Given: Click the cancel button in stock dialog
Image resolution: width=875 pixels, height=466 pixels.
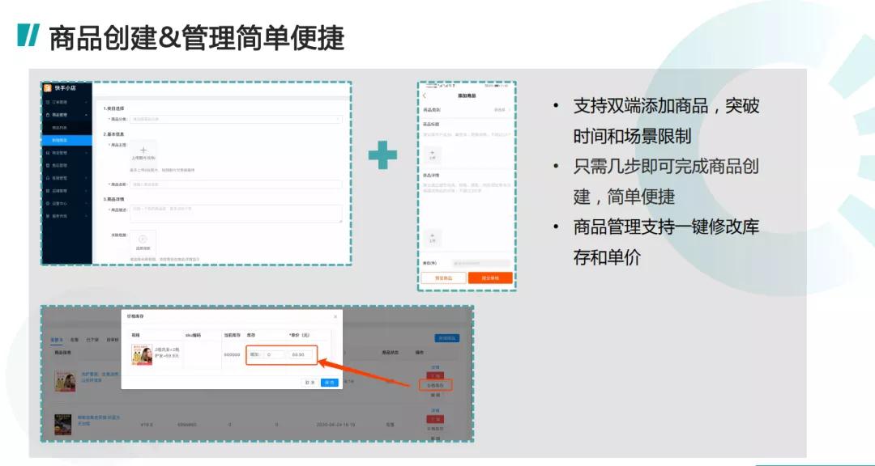Looking at the screenshot, I should pos(309,382).
